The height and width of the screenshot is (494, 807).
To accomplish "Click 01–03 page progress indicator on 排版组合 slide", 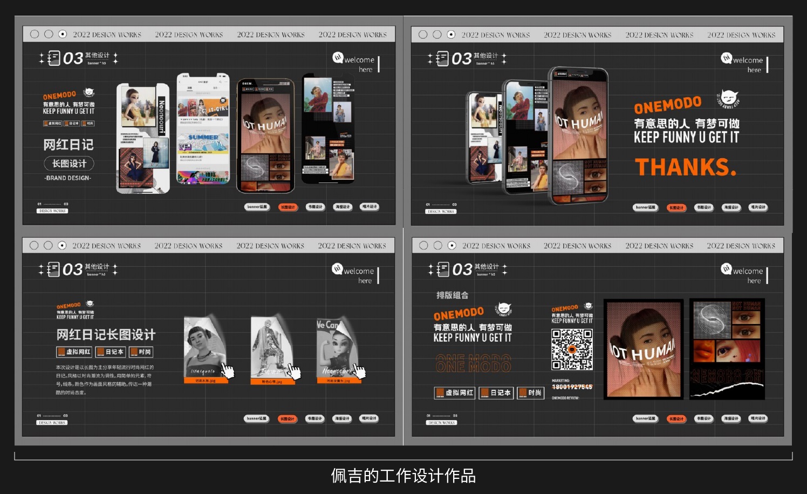I will (442, 416).
